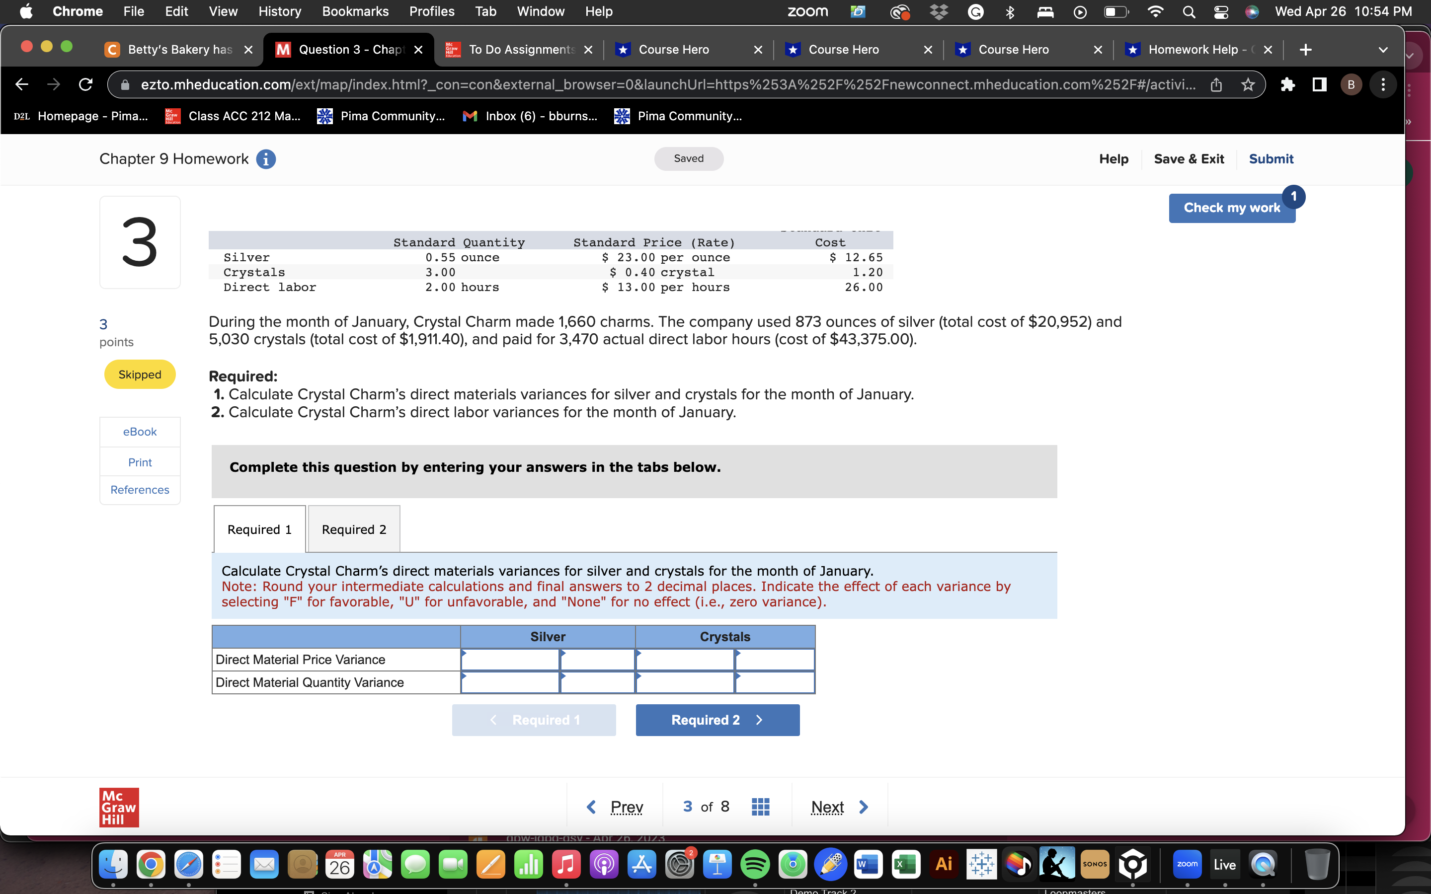Click the Chapter 9 Homework info icon
1431x894 pixels.
click(265, 159)
